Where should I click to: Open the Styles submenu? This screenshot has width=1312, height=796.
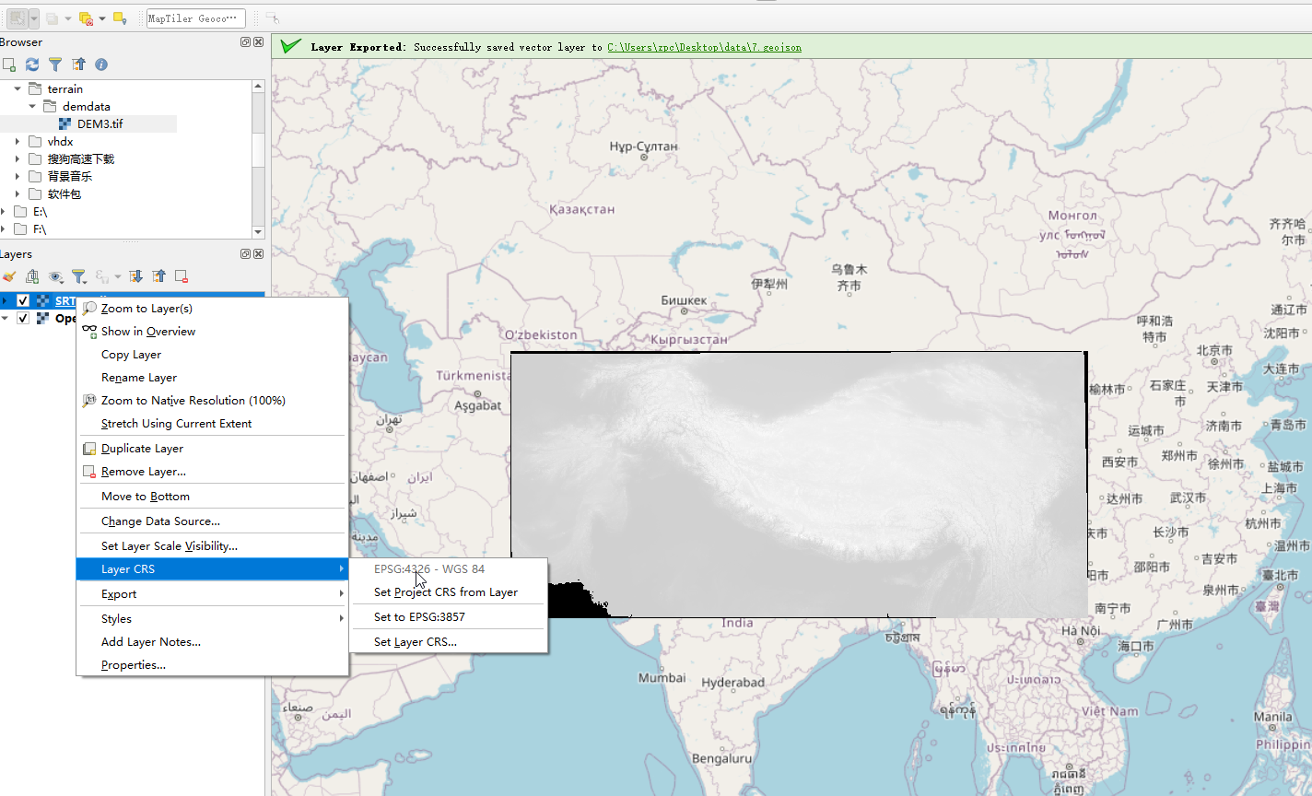212,619
